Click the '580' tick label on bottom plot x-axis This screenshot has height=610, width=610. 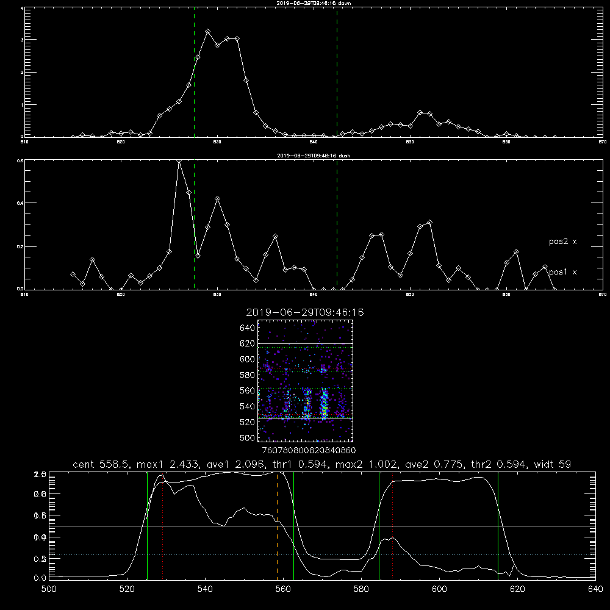click(x=361, y=589)
